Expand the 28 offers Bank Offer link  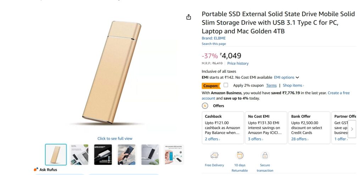click(300, 139)
